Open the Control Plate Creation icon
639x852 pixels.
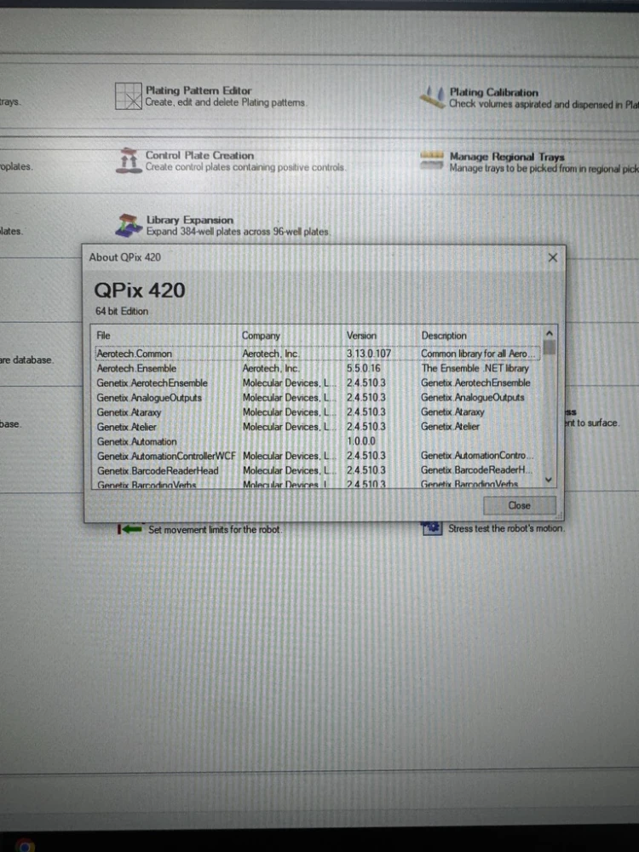128,160
